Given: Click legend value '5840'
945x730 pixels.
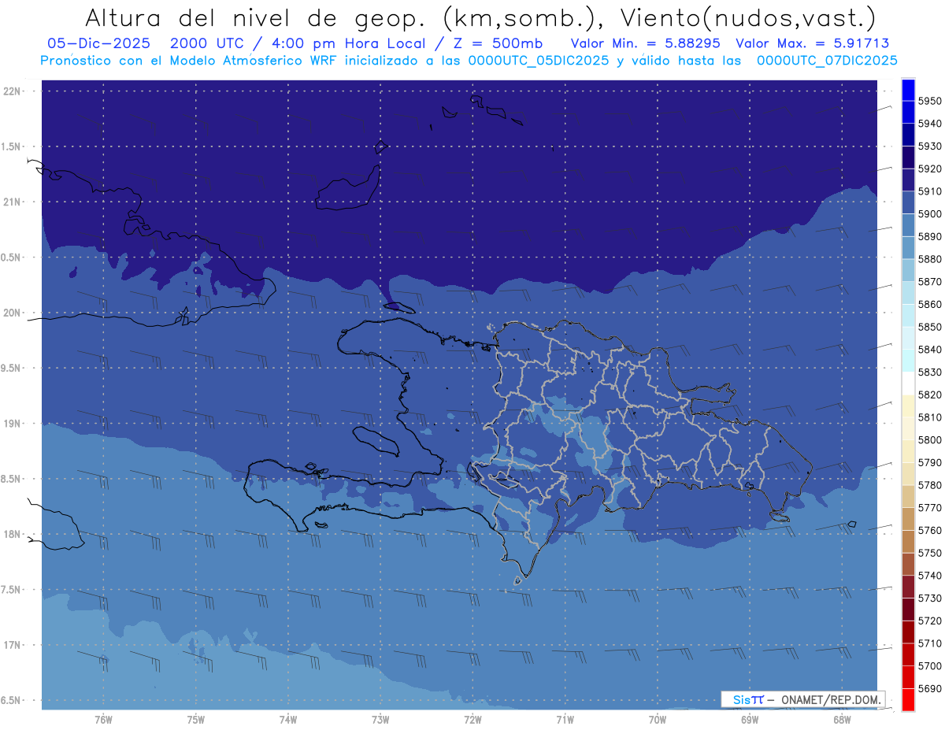Looking at the screenshot, I should click(930, 350).
